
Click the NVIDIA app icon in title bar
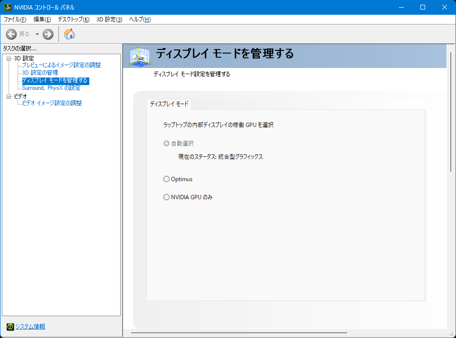[8, 7]
